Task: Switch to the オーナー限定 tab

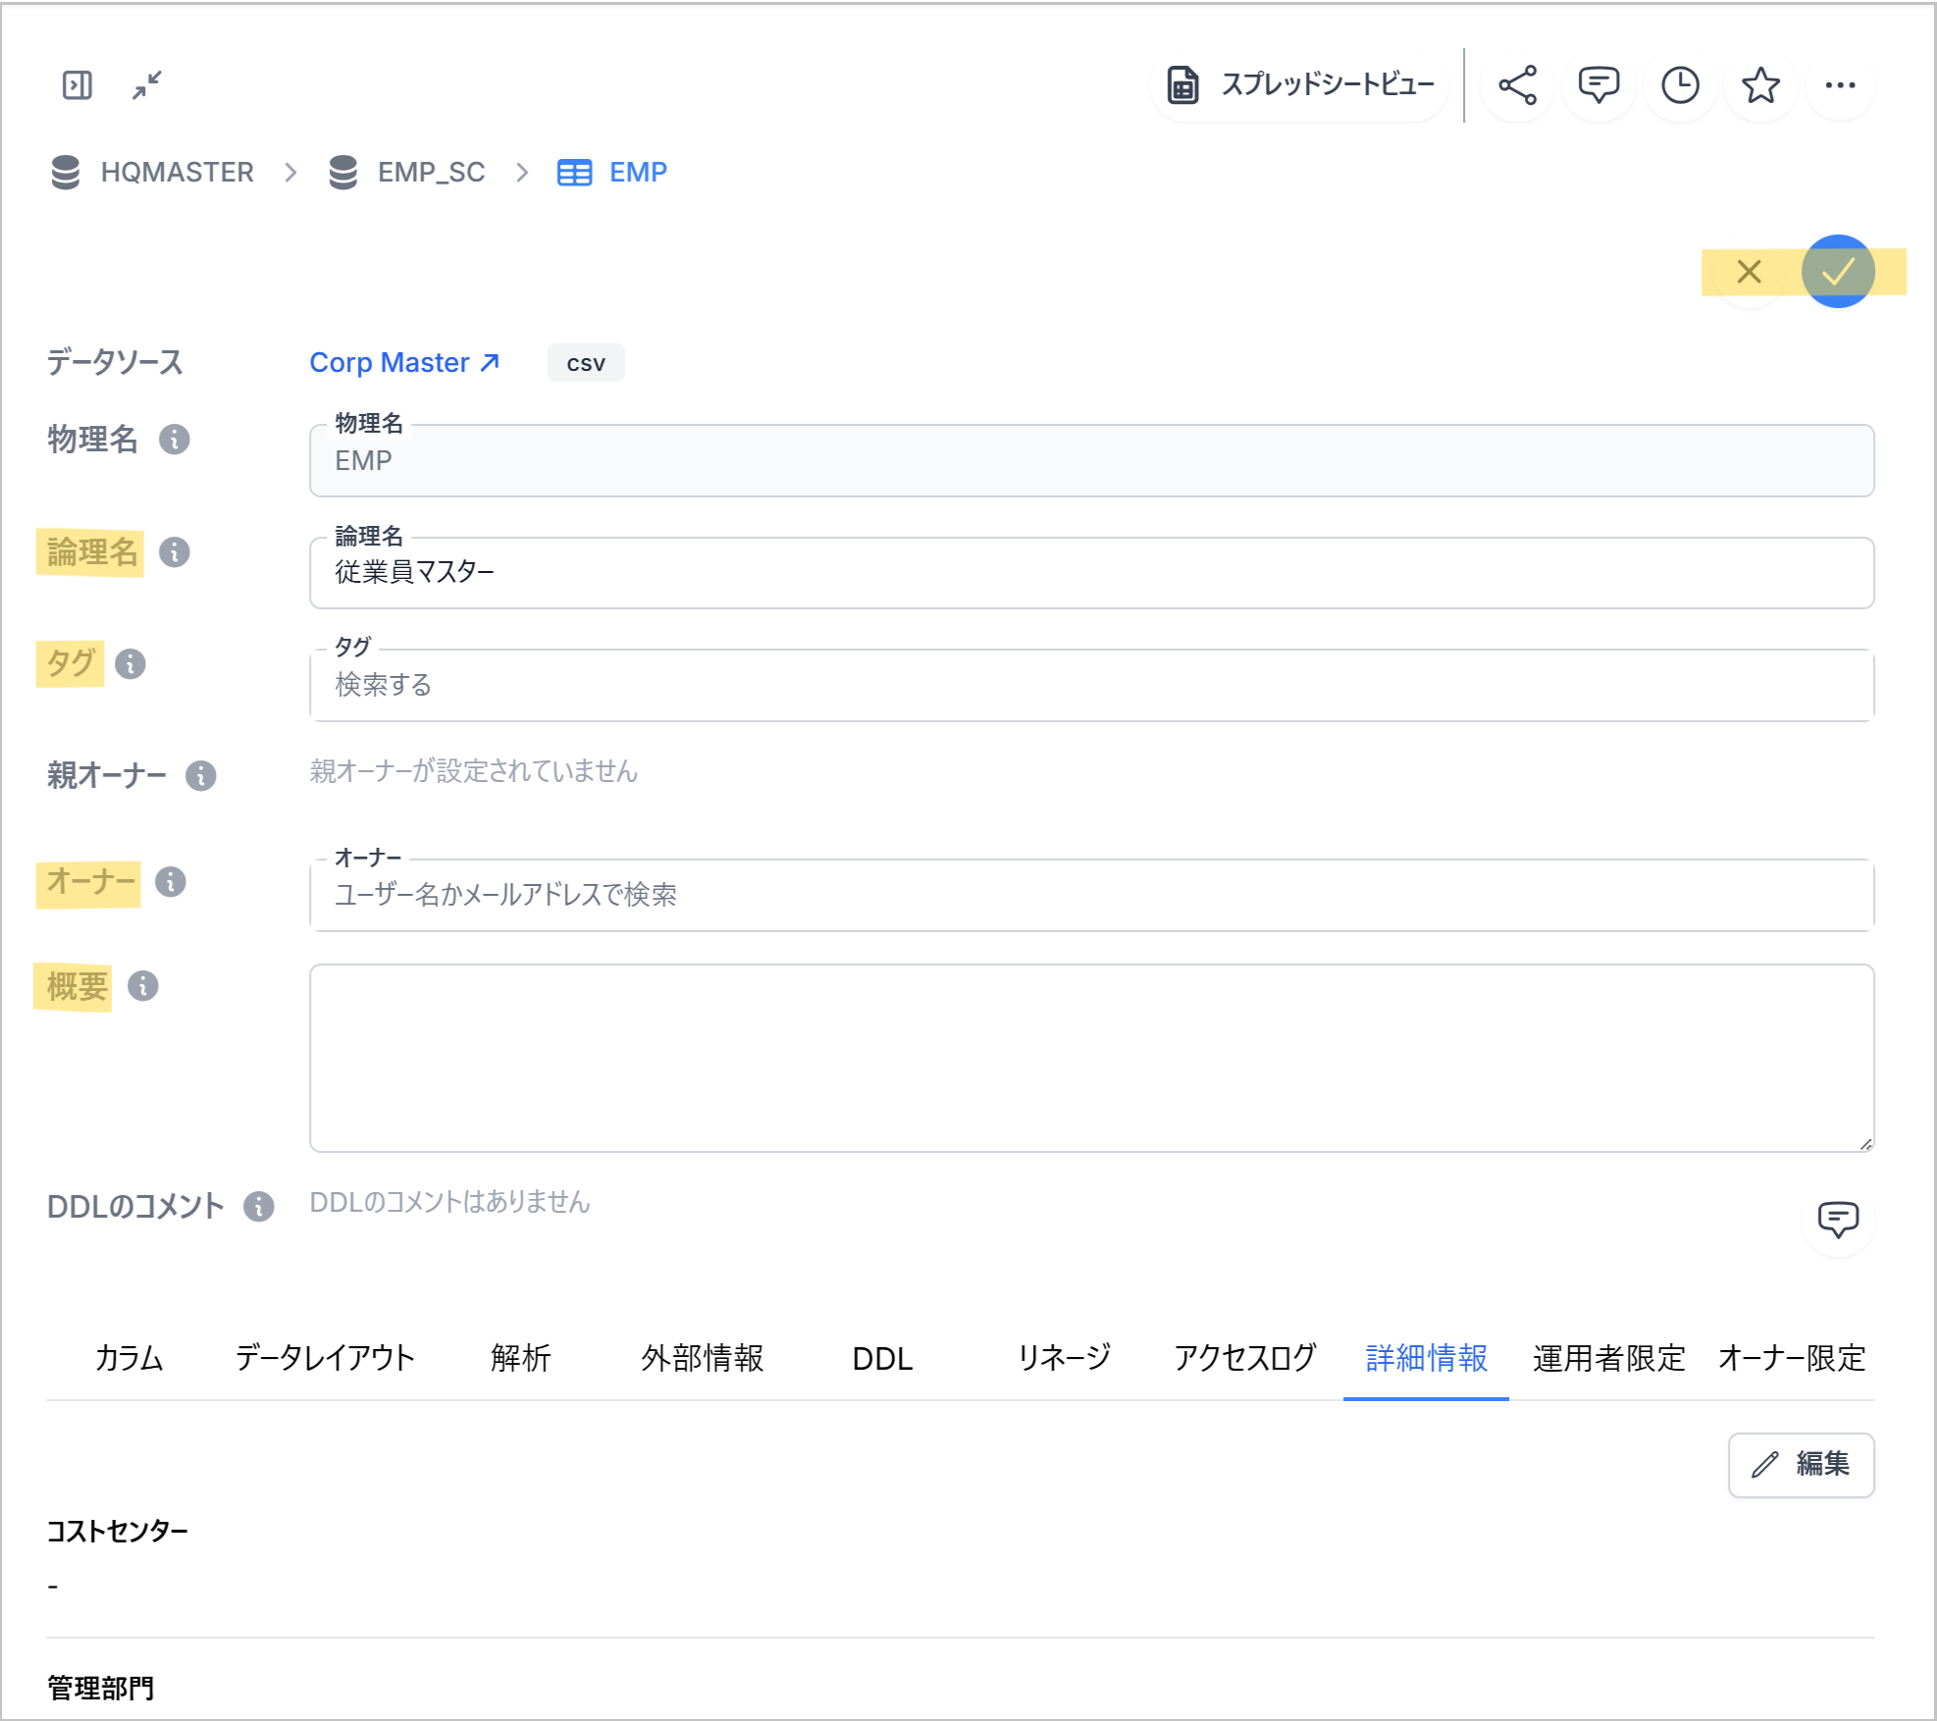Action: pyautogui.click(x=1792, y=1359)
